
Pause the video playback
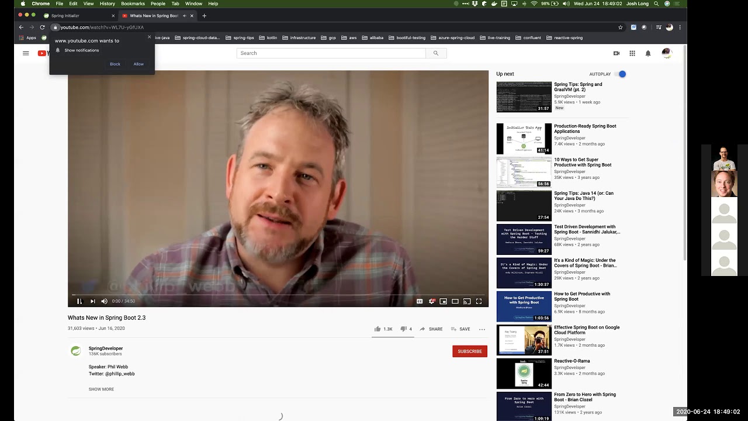click(x=79, y=301)
